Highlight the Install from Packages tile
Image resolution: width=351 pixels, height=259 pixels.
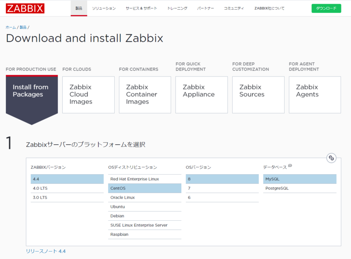point(32,94)
